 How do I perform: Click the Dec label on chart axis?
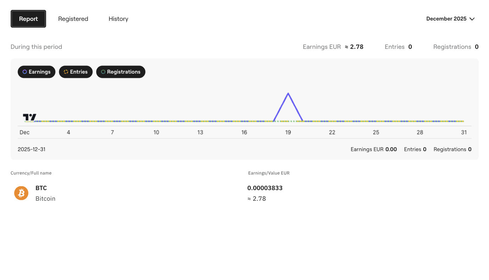(x=24, y=132)
